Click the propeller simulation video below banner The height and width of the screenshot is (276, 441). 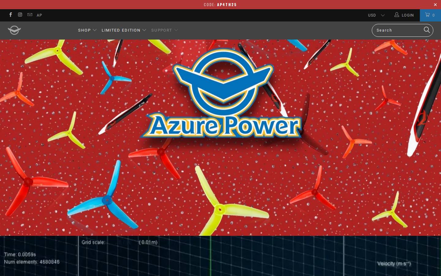coord(221,256)
